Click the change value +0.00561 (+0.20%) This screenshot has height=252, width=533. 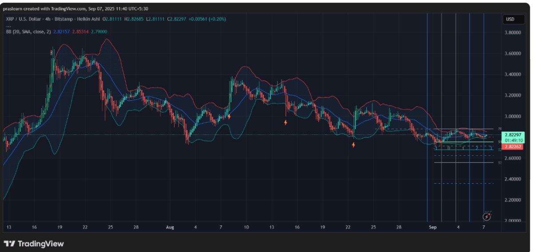[x=207, y=19]
